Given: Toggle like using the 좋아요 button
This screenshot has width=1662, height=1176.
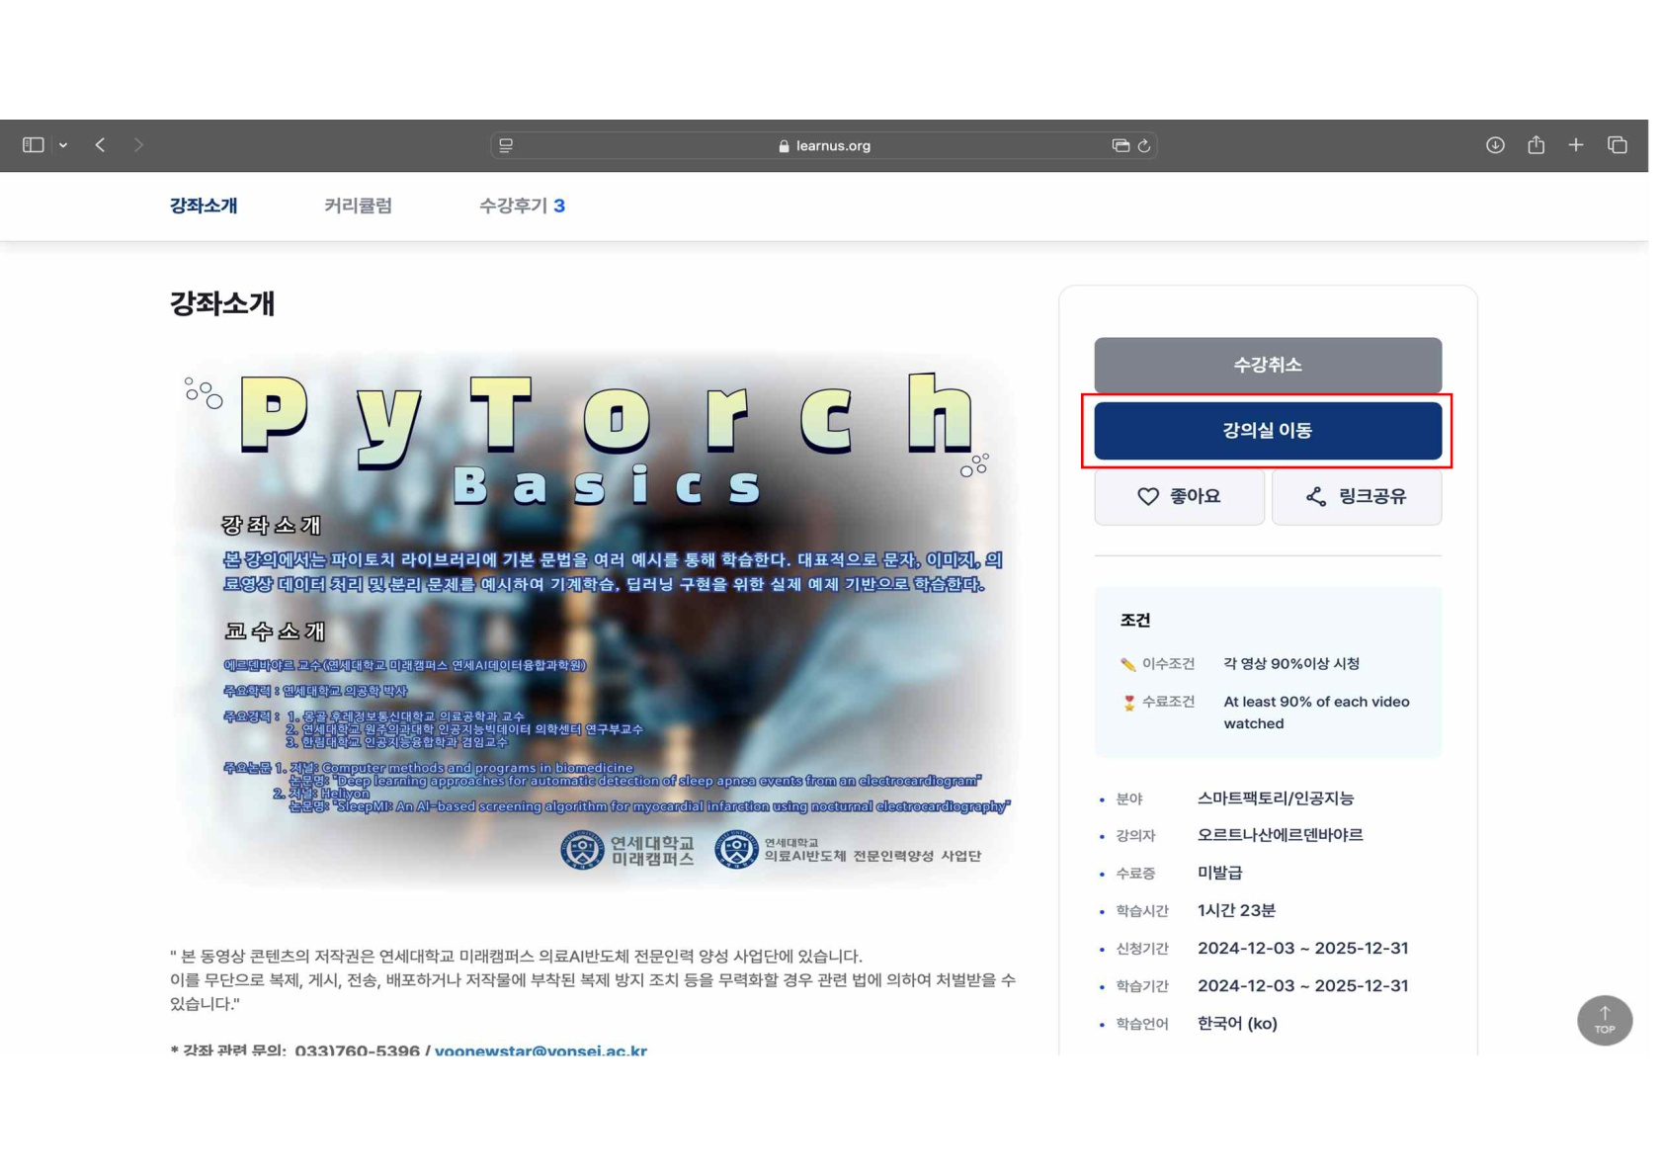Looking at the screenshot, I should pos(1179,497).
